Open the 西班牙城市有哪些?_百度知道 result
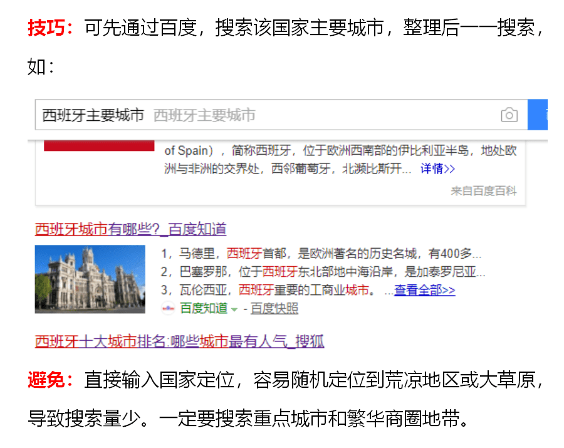Image resolution: width=564 pixels, height=448 pixels. pos(130,229)
